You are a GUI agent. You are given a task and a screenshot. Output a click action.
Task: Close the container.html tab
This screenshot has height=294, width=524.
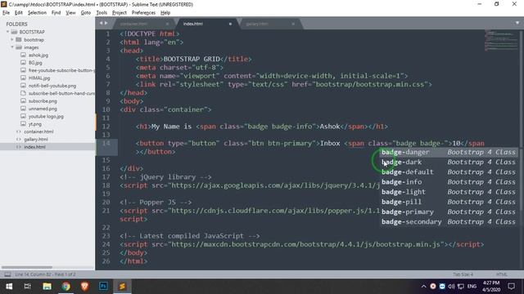[x=167, y=24]
